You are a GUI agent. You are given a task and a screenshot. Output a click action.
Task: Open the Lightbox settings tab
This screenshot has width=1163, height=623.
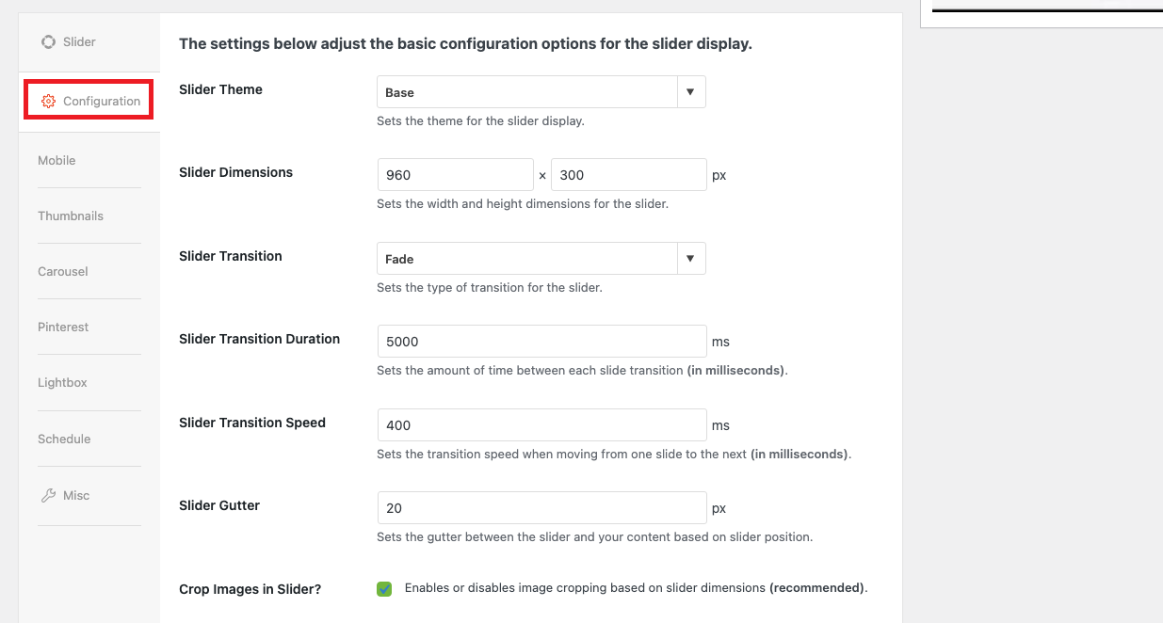62,382
